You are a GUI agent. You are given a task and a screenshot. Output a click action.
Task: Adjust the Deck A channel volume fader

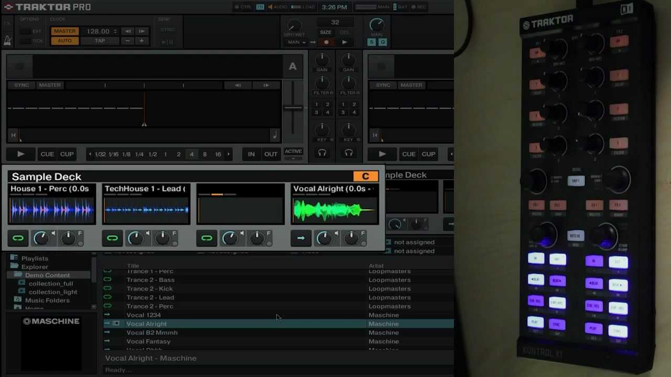click(293, 107)
